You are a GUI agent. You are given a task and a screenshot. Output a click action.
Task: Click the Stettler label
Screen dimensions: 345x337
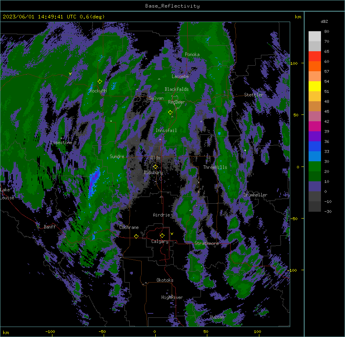(x=254, y=95)
